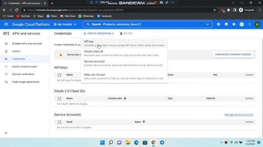Choose Help me choose option

pyautogui.click(x=124, y=76)
